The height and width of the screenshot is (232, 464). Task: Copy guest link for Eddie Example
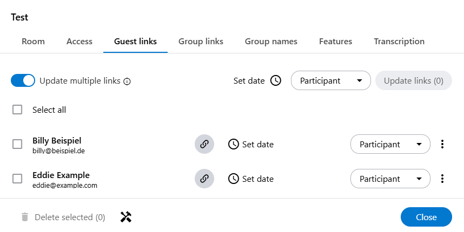coord(204,179)
